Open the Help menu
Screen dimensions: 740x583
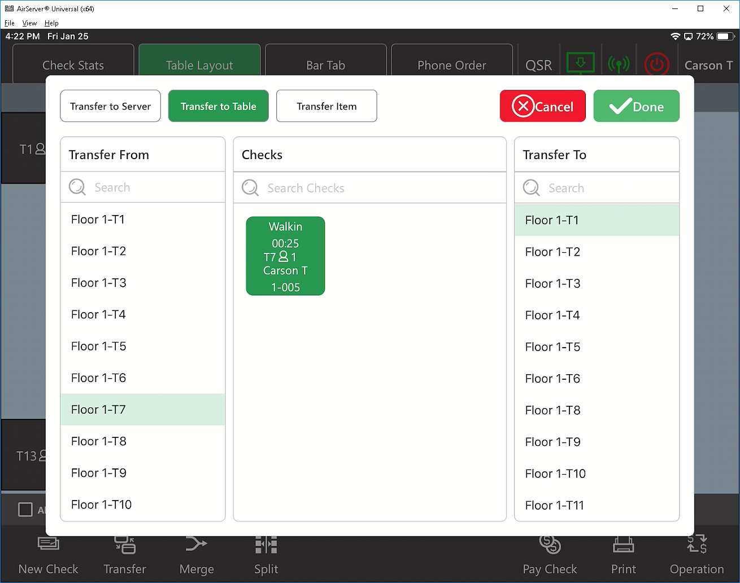point(51,23)
